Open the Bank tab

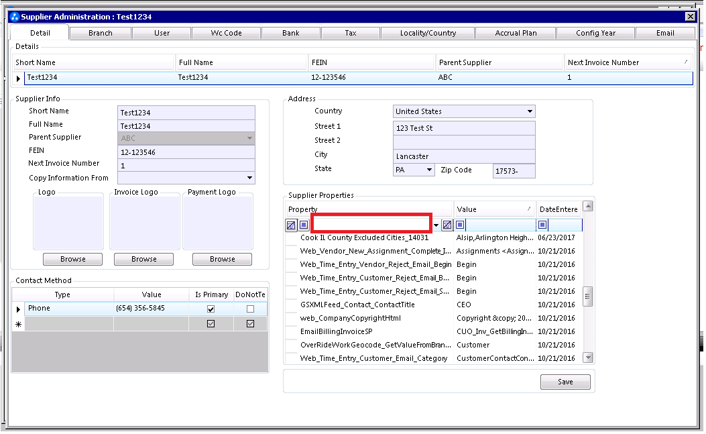click(x=291, y=33)
